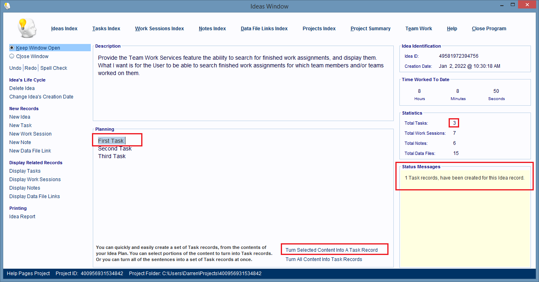Image resolution: width=539 pixels, height=282 pixels.
Task: Select Keep Window Open radio button
Action: pyautogui.click(x=12, y=48)
